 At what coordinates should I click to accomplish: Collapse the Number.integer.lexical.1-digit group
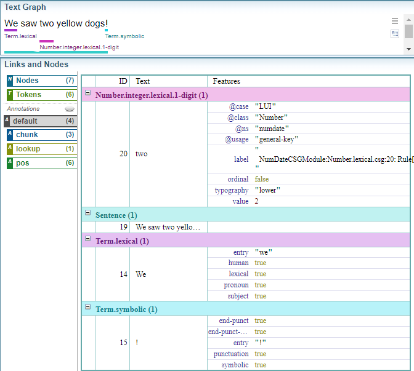tap(88, 94)
